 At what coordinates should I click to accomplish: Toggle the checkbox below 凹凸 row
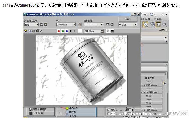pyautogui.click(x=108, y=114)
